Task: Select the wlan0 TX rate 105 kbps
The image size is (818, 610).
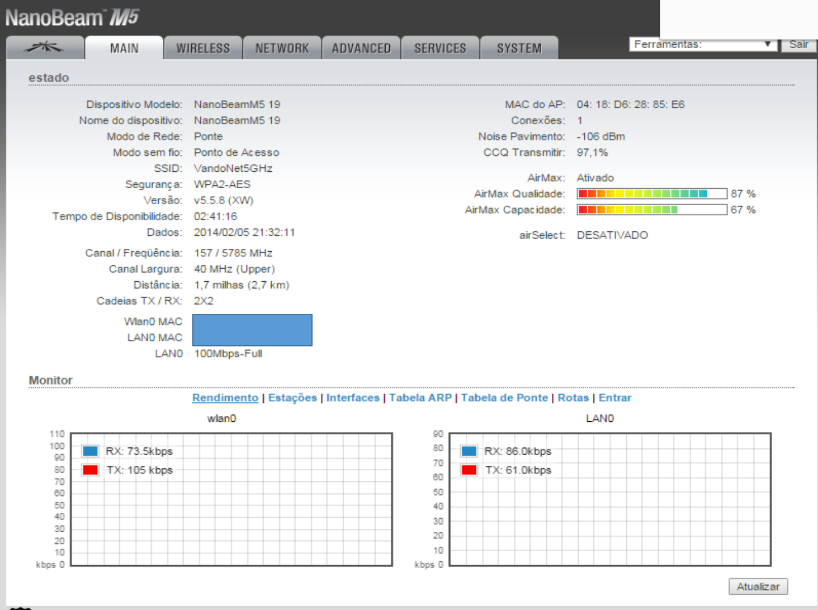Action: [x=150, y=470]
